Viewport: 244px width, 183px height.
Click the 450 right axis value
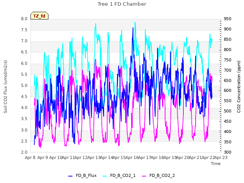coord(228,121)
